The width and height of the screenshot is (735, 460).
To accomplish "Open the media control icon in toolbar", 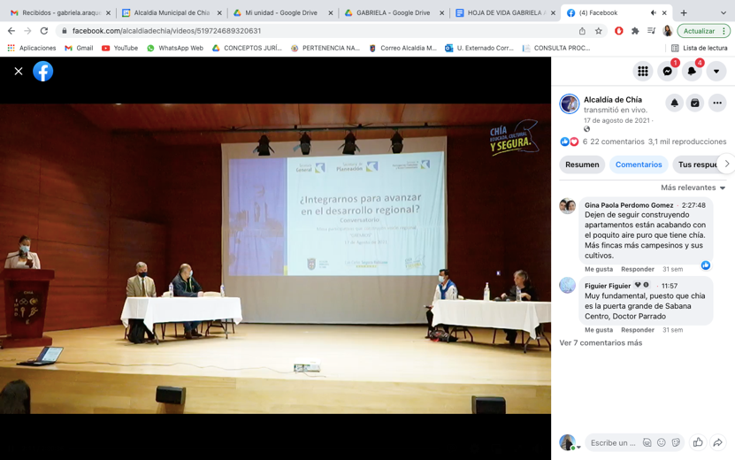I will [x=651, y=31].
